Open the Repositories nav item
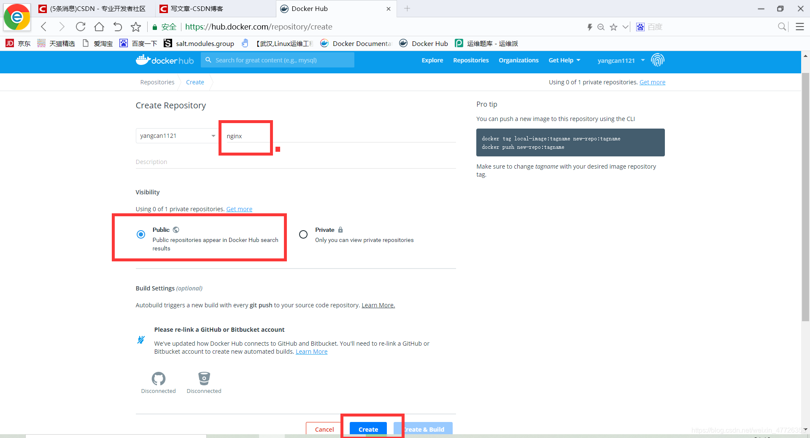810x438 pixels. point(471,60)
